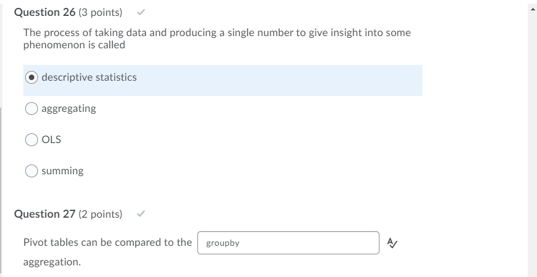This screenshot has width=537, height=277.
Task: Click the Question 26 heading
Action: coord(45,12)
